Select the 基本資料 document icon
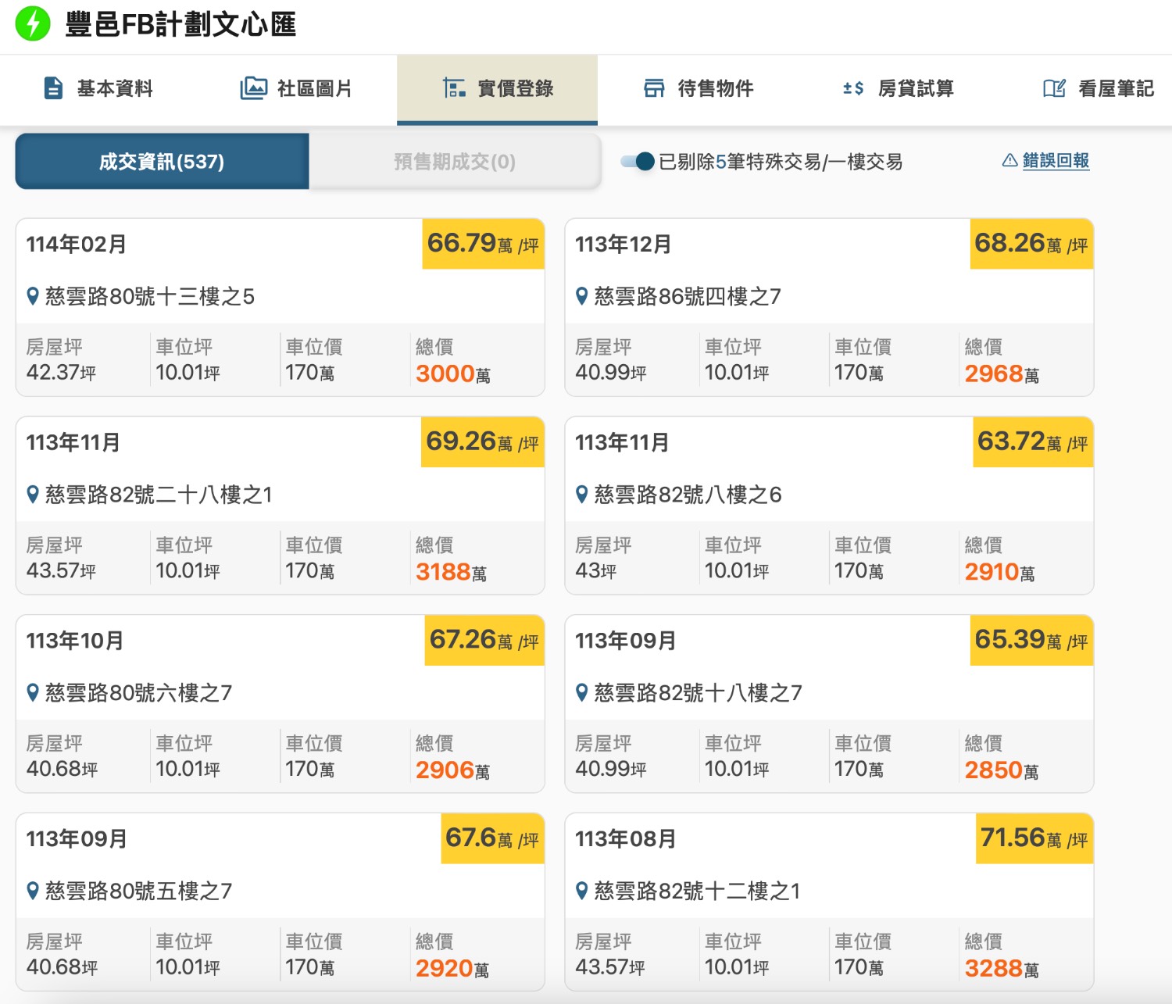Image resolution: width=1172 pixels, height=1004 pixels. [52, 88]
